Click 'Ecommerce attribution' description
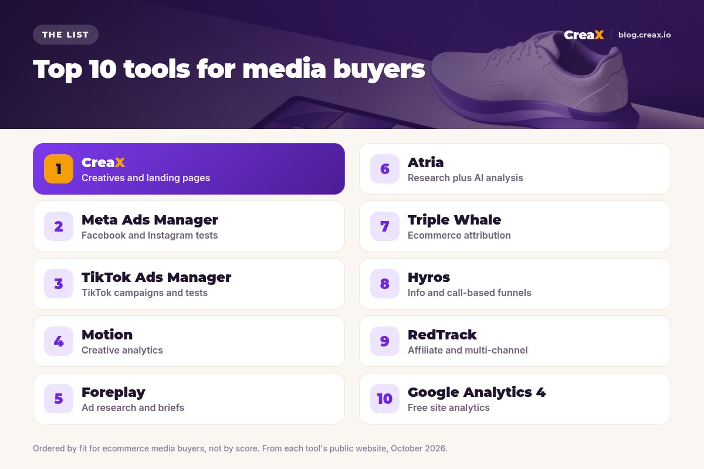 [x=459, y=235]
